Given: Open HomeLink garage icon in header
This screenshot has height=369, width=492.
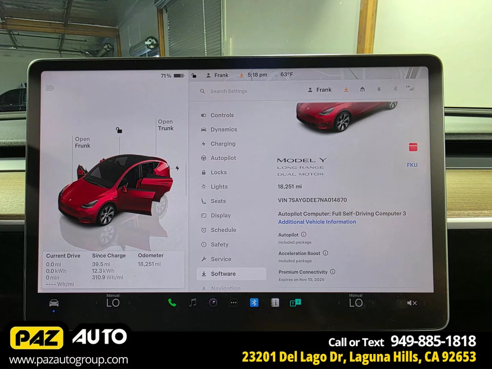Looking at the screenshot, I should click(x=363, y=90).
